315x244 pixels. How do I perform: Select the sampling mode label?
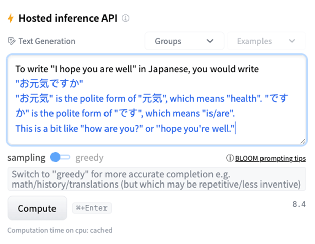pos(27,158)
